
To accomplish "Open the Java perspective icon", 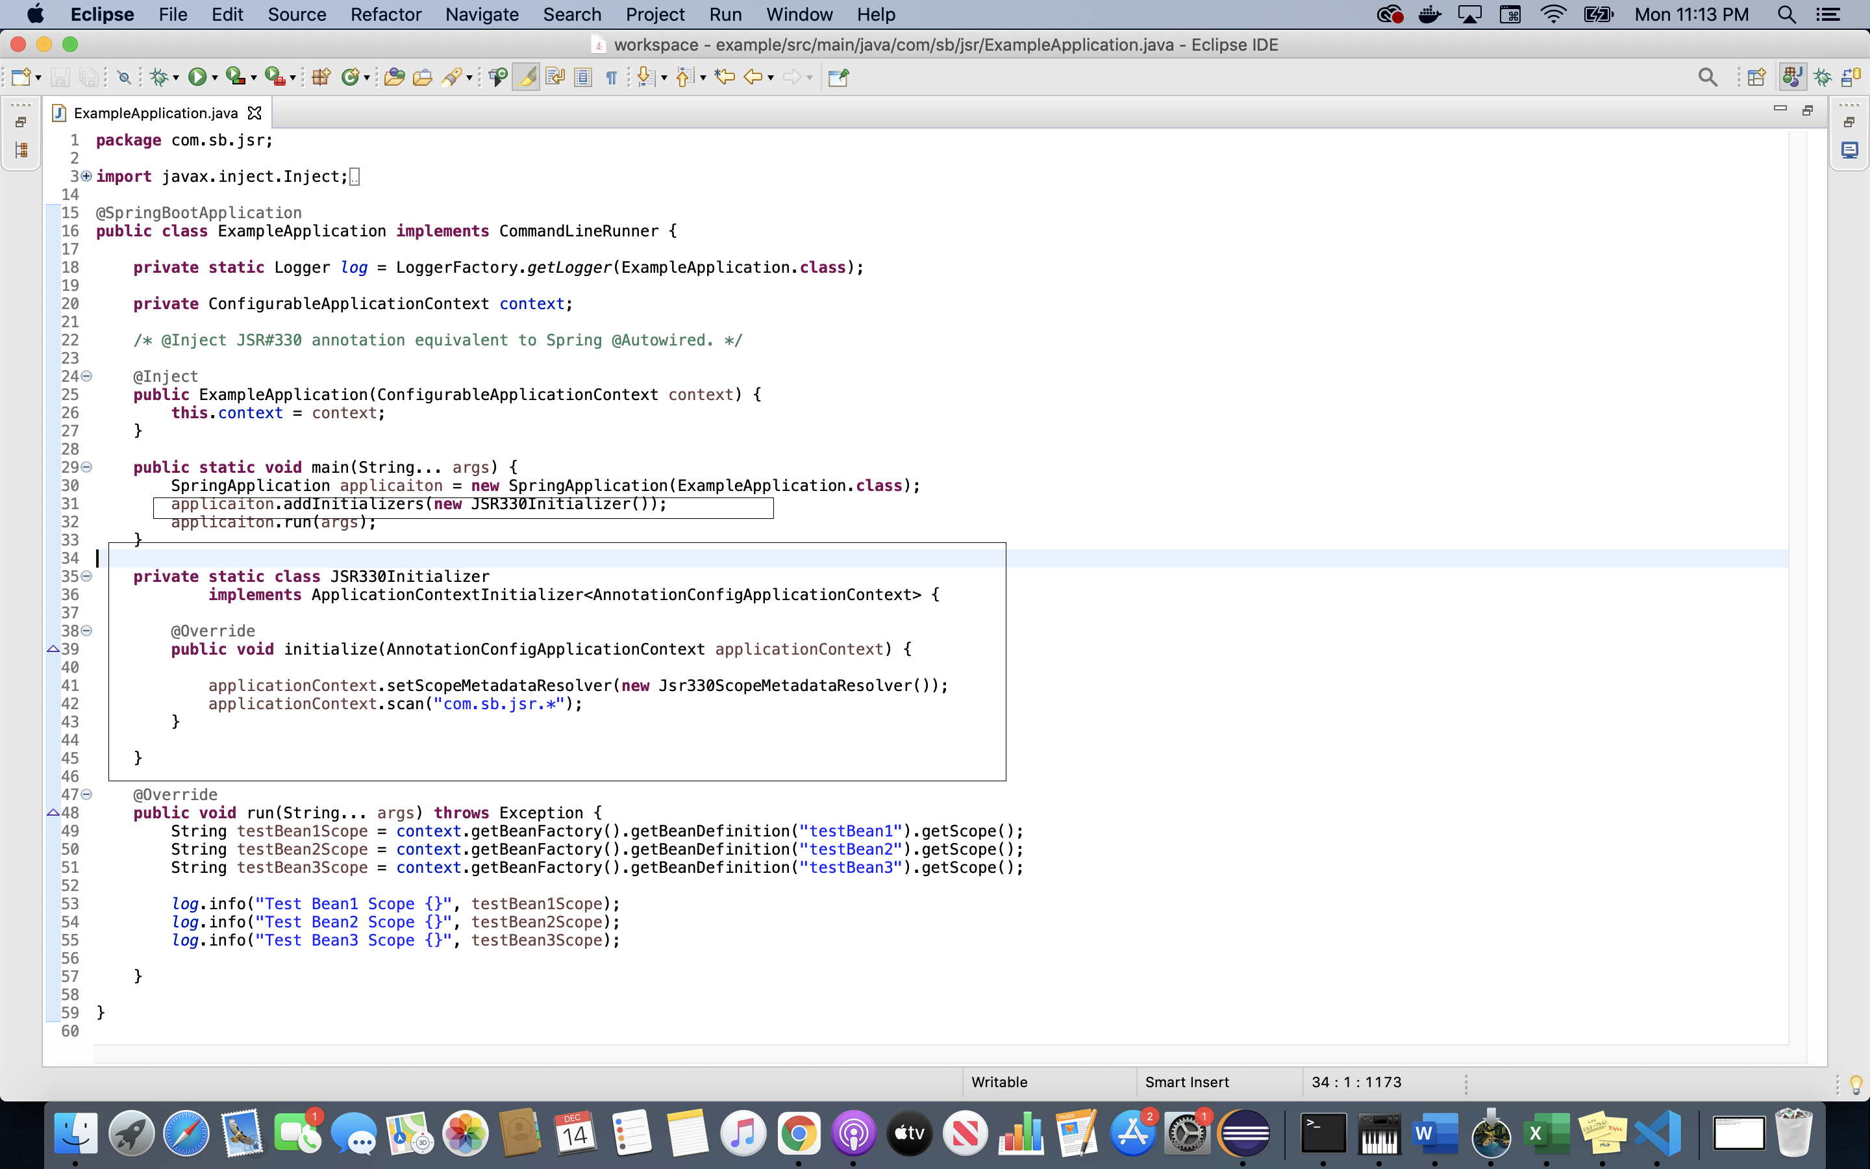I will click(x=1792, y=77).
